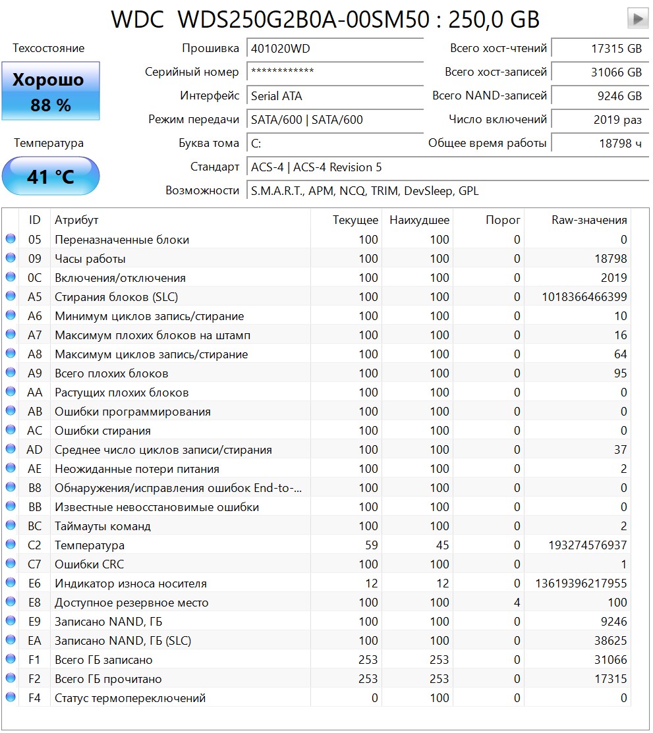The image size is (653, 733).
Task: Select current value 59 in Температура row
Action: coord(372,545)
